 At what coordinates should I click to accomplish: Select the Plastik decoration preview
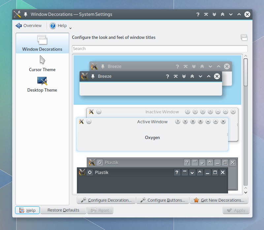coord(157,175)
